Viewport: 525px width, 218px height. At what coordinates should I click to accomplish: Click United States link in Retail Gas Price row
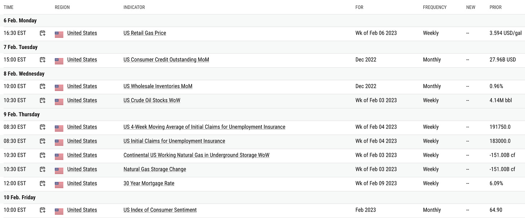[82, 33]
